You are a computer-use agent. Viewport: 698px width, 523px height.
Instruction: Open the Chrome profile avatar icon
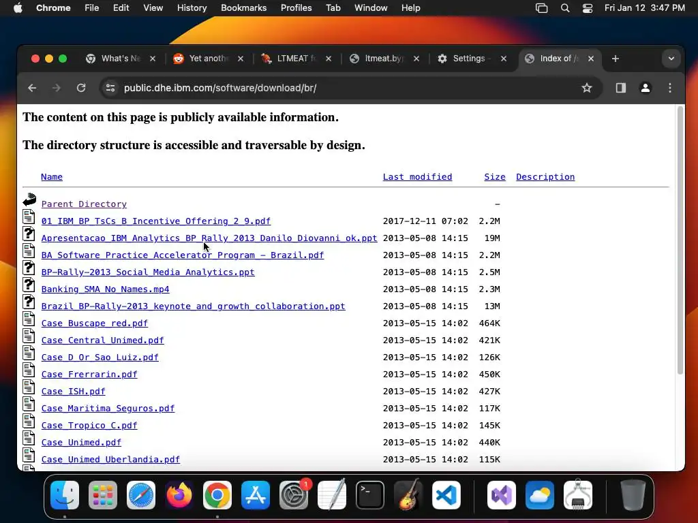click(645, 88)
